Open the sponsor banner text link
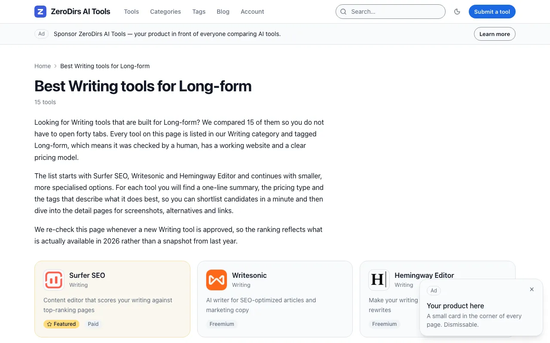 pos(167,34)
